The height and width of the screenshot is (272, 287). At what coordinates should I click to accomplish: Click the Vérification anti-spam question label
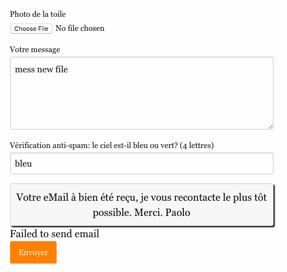pyautogui.click(x=112, y=145)
